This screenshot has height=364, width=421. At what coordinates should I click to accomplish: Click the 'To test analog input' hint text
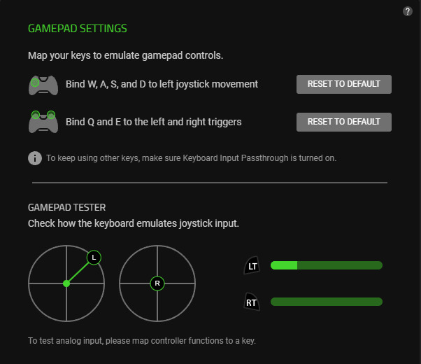pos(142,341)
